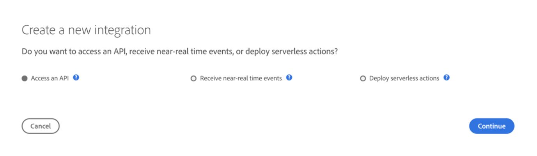
Task: Select the Deploy serverless actions radio button
Action: coord(363,78)
